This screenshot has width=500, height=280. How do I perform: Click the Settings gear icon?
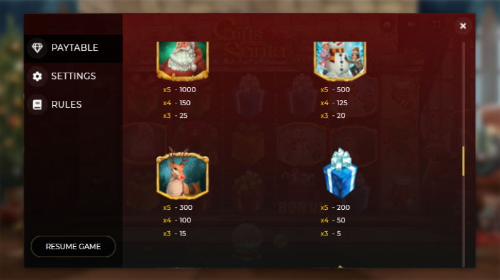pos(38,76)
